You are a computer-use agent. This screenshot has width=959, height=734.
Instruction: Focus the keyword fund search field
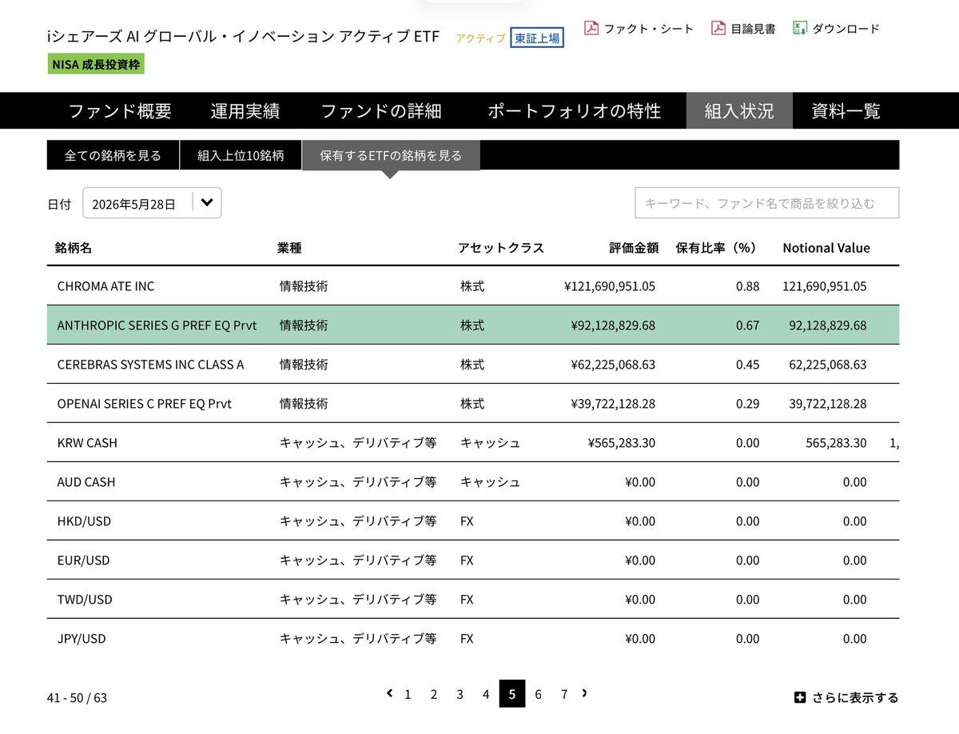point(767,203)
